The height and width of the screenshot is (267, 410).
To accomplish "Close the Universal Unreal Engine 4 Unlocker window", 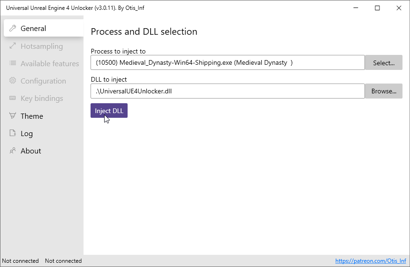I will point(399,8).
